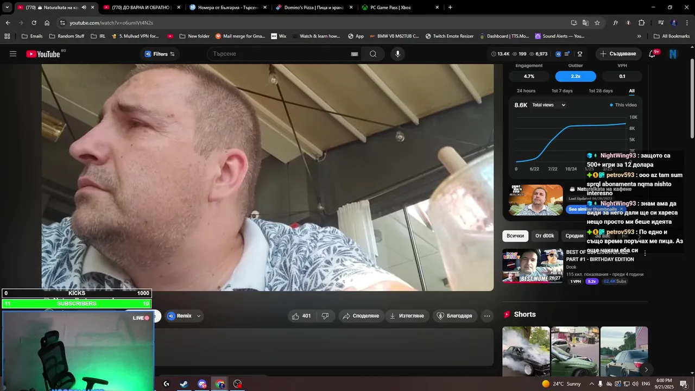This screenshot has height=391, width=695.
Task: Click the Naturalkata thumbnail in vidIQ panel
Action: [x=535, y=200]
